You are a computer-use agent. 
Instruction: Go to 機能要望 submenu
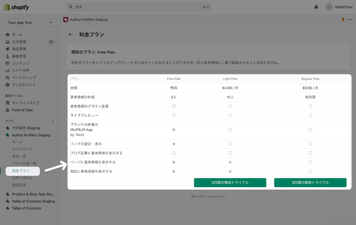(x=19, y=185)
